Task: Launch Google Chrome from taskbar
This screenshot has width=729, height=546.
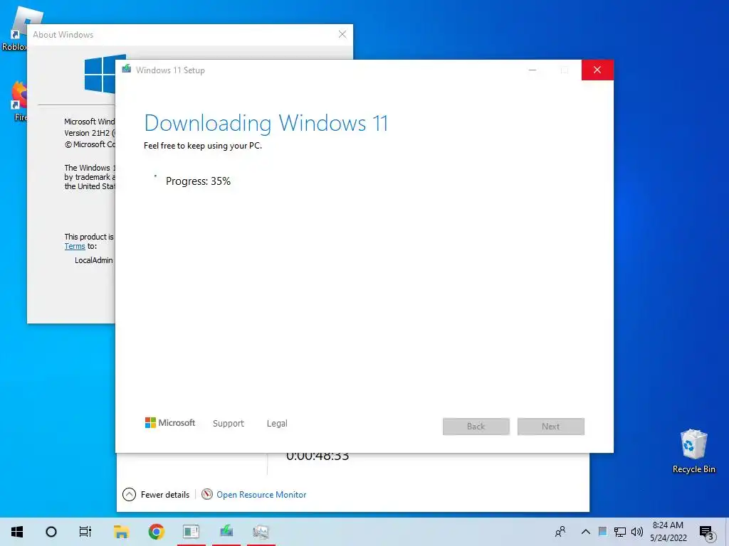Action: point(156,532)
